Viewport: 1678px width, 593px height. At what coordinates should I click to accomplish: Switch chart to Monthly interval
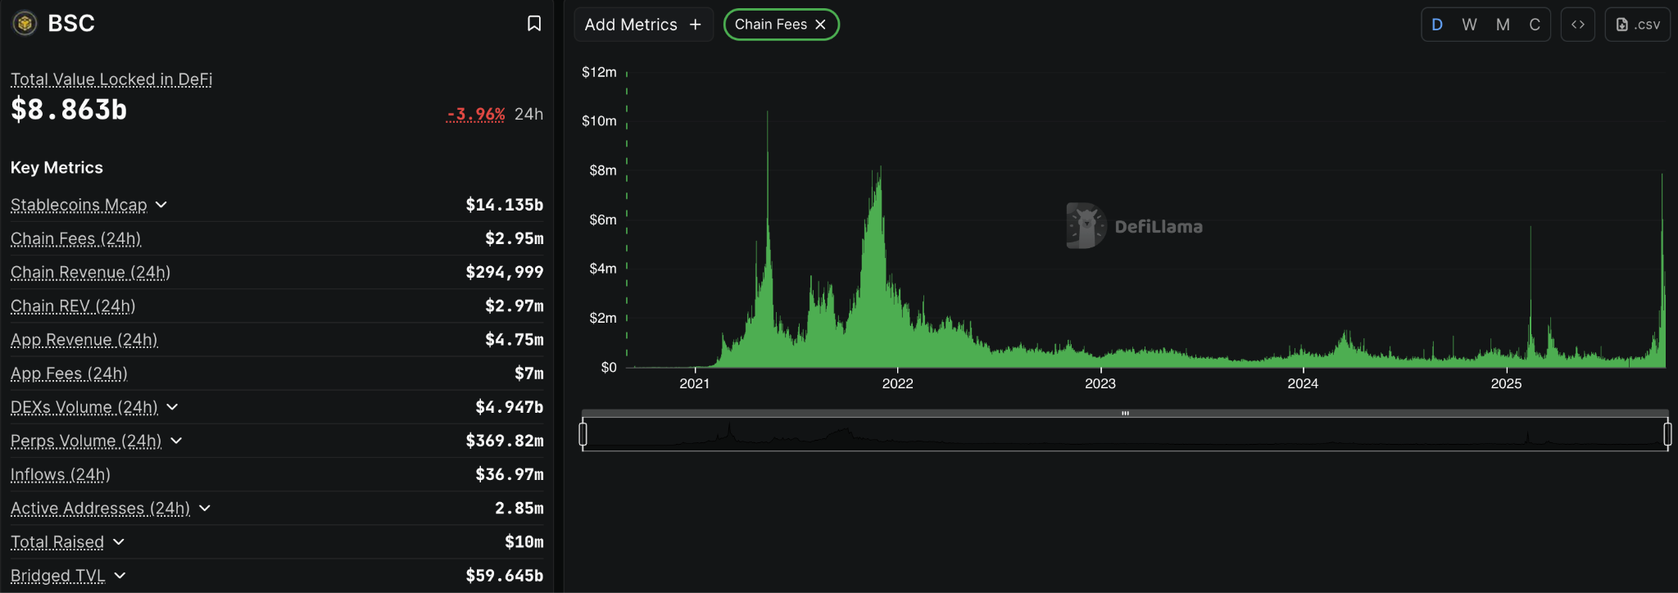[1503, 25]
